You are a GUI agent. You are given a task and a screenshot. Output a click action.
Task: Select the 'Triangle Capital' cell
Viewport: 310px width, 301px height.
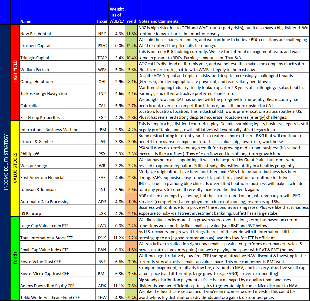[57, 55]
